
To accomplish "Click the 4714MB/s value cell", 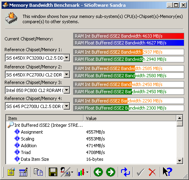I will (x=95, y=146).
